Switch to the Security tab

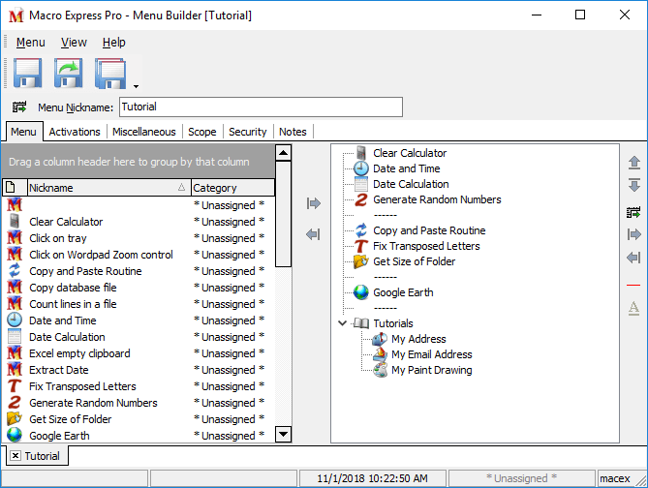(248, 132)
